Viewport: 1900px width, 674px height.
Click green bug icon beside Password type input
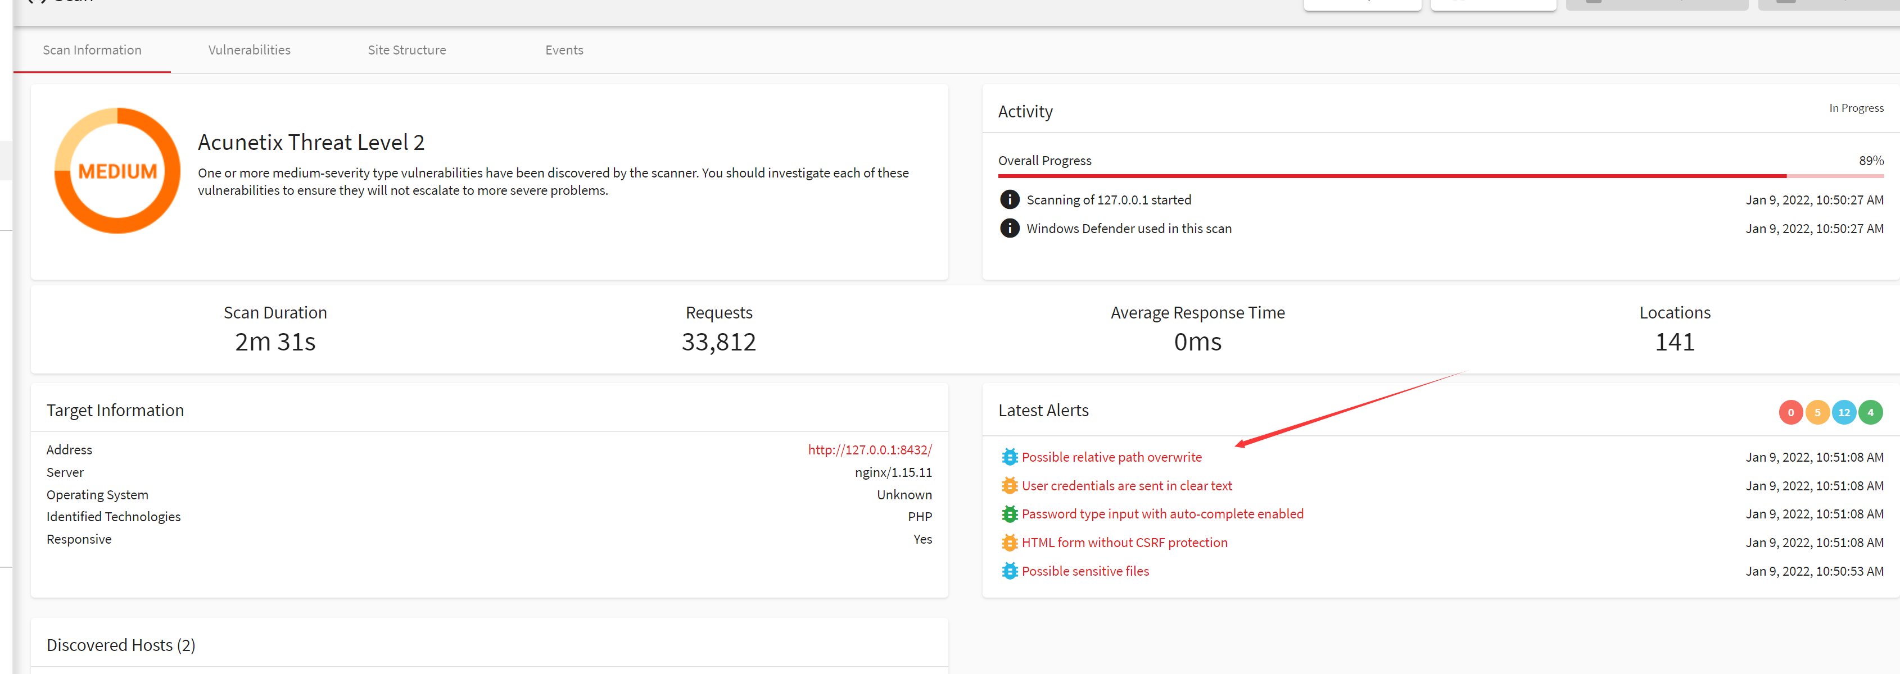coord(1009,514)
